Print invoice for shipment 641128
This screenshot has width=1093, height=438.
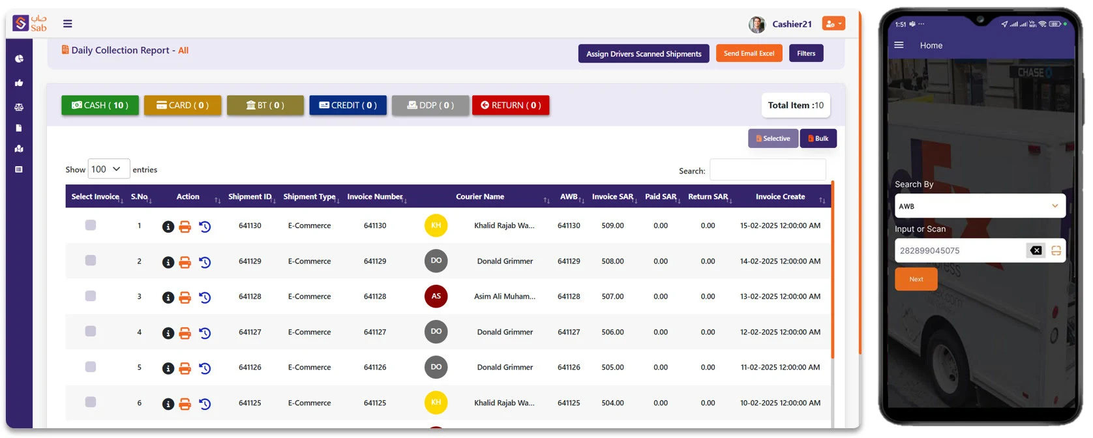pyautogui.click(x=185, y=297)
